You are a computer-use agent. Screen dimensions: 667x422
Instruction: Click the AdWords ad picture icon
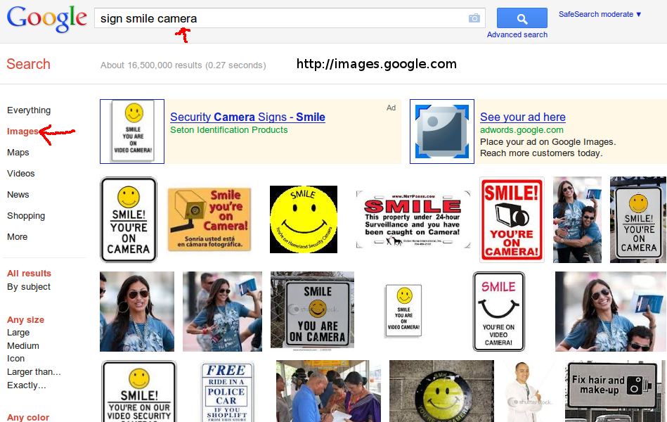(x=442, y=131)
